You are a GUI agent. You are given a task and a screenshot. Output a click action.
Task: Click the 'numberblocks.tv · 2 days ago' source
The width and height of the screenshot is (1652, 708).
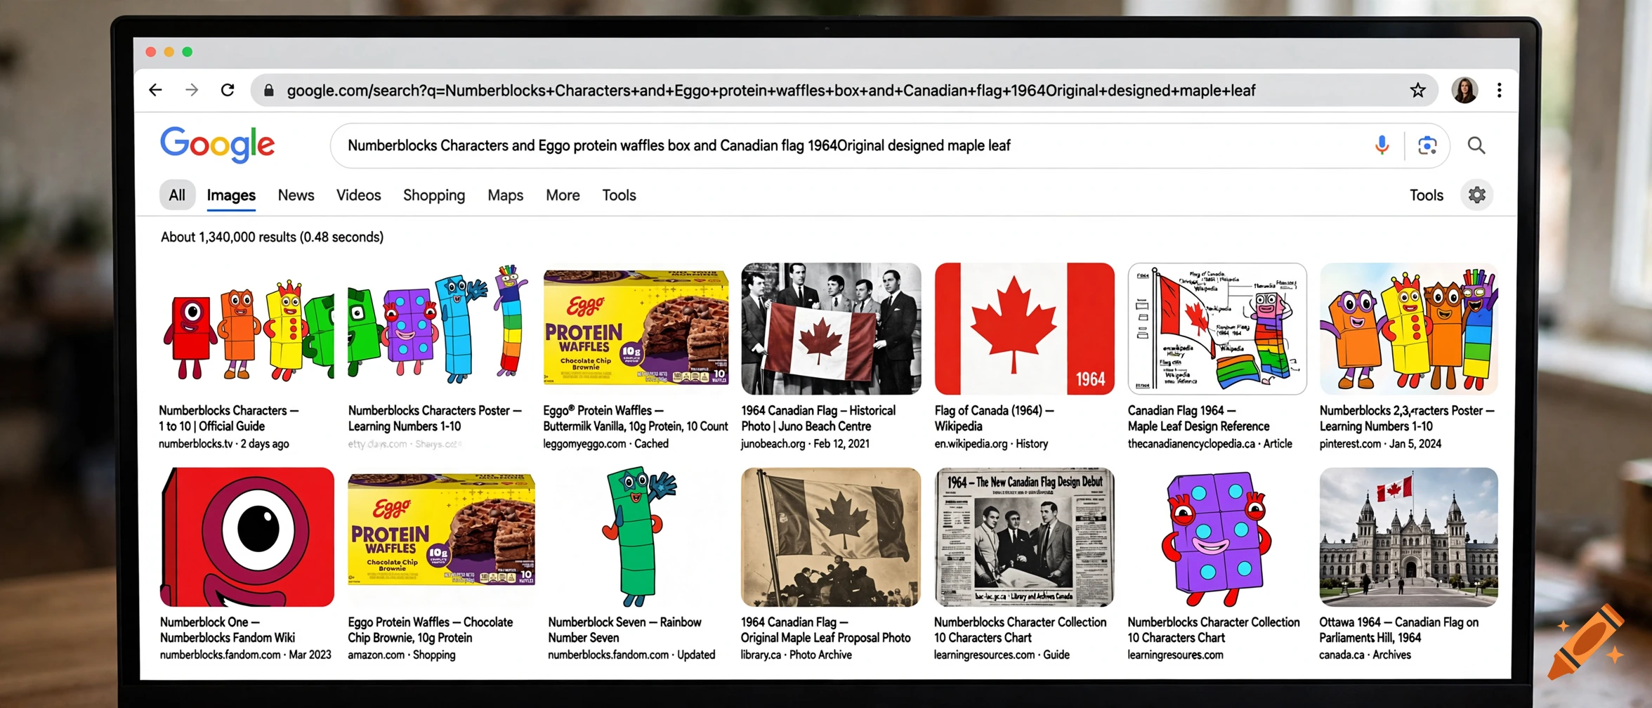(x=223, y=444)
